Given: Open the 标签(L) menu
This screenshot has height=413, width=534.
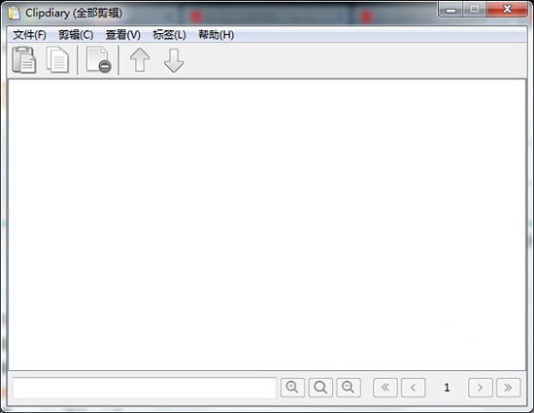Looking at the screenshot, I should coord(169,35).
